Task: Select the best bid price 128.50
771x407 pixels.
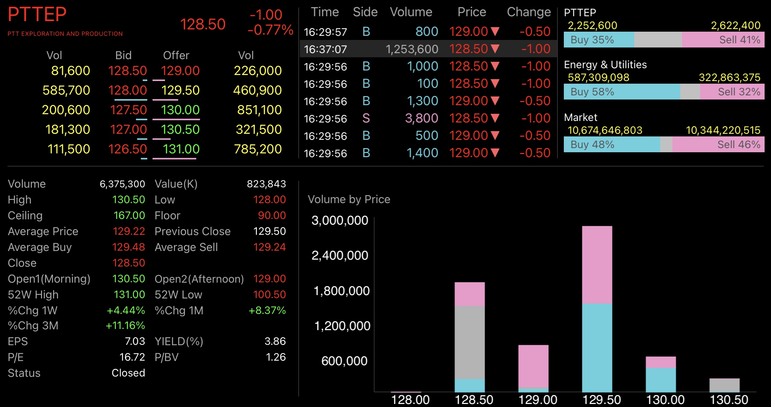Action: (x=127, y=71)
